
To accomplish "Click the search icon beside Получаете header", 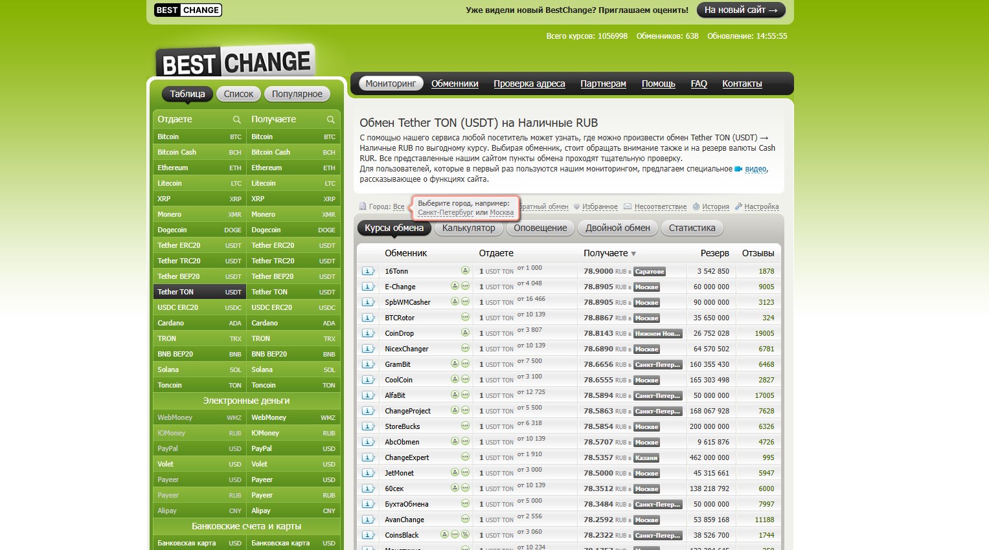I will 331,120.
